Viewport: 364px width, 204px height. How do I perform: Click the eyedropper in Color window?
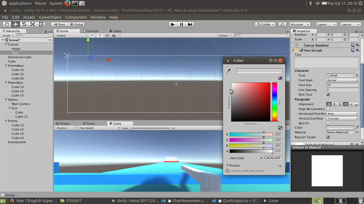(228, 71)
